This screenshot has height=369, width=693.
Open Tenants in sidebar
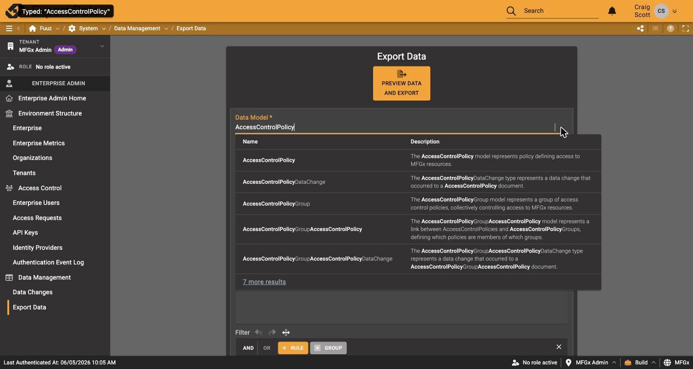tap(24, 173)
